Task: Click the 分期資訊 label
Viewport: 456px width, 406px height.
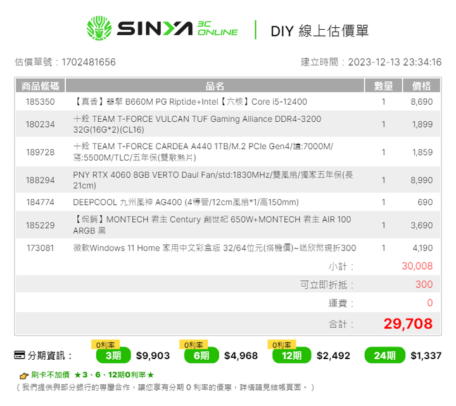Action: pos(49,356)
